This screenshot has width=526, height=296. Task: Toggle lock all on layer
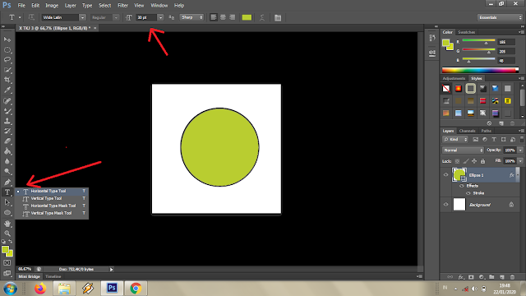pos(482,161)
